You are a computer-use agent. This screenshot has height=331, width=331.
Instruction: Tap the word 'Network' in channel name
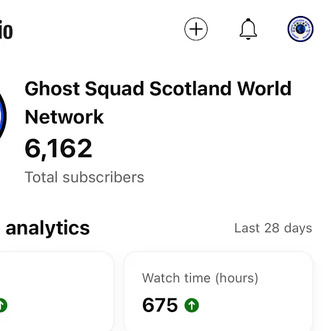(x=64, y=117)
